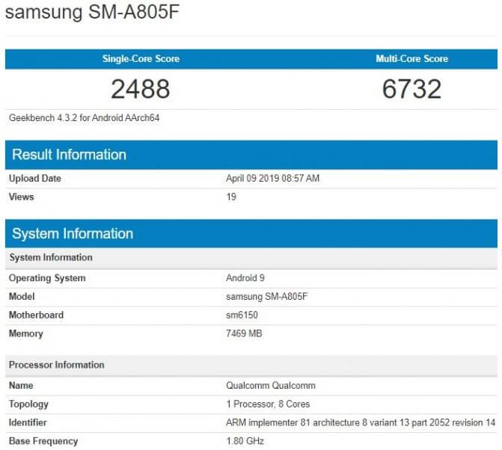
Task: Click the Base Frequency label
Action: (43, 441)
